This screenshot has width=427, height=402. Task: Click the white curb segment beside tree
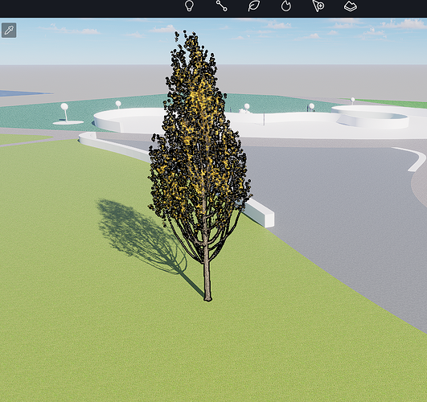coord(259,212)
